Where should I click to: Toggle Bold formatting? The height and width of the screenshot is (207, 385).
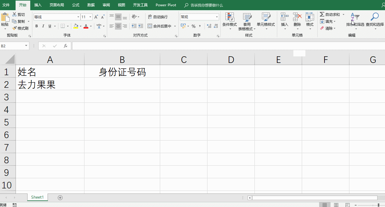(x=37, y=26)
